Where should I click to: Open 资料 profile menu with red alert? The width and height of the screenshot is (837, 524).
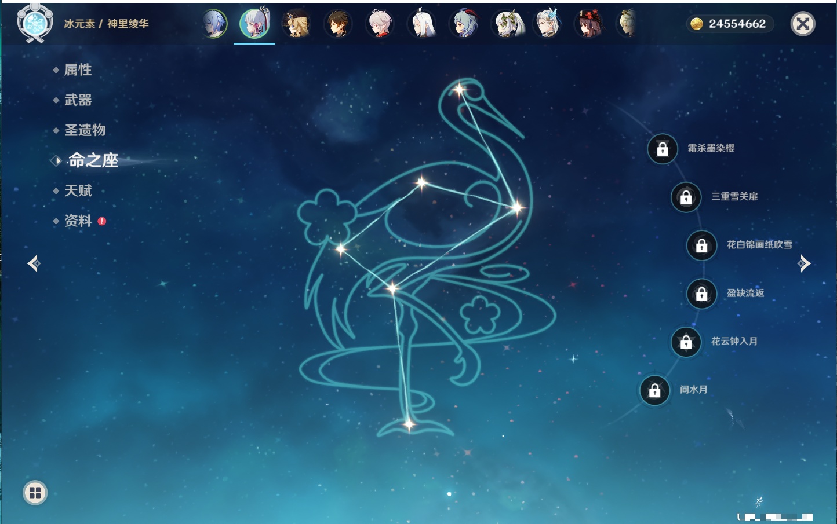pos(78,221)
